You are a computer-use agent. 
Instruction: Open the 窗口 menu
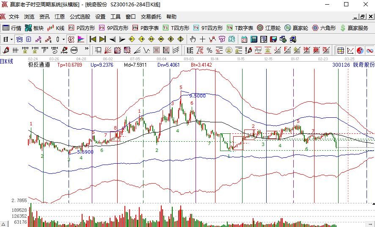[131, 17]
